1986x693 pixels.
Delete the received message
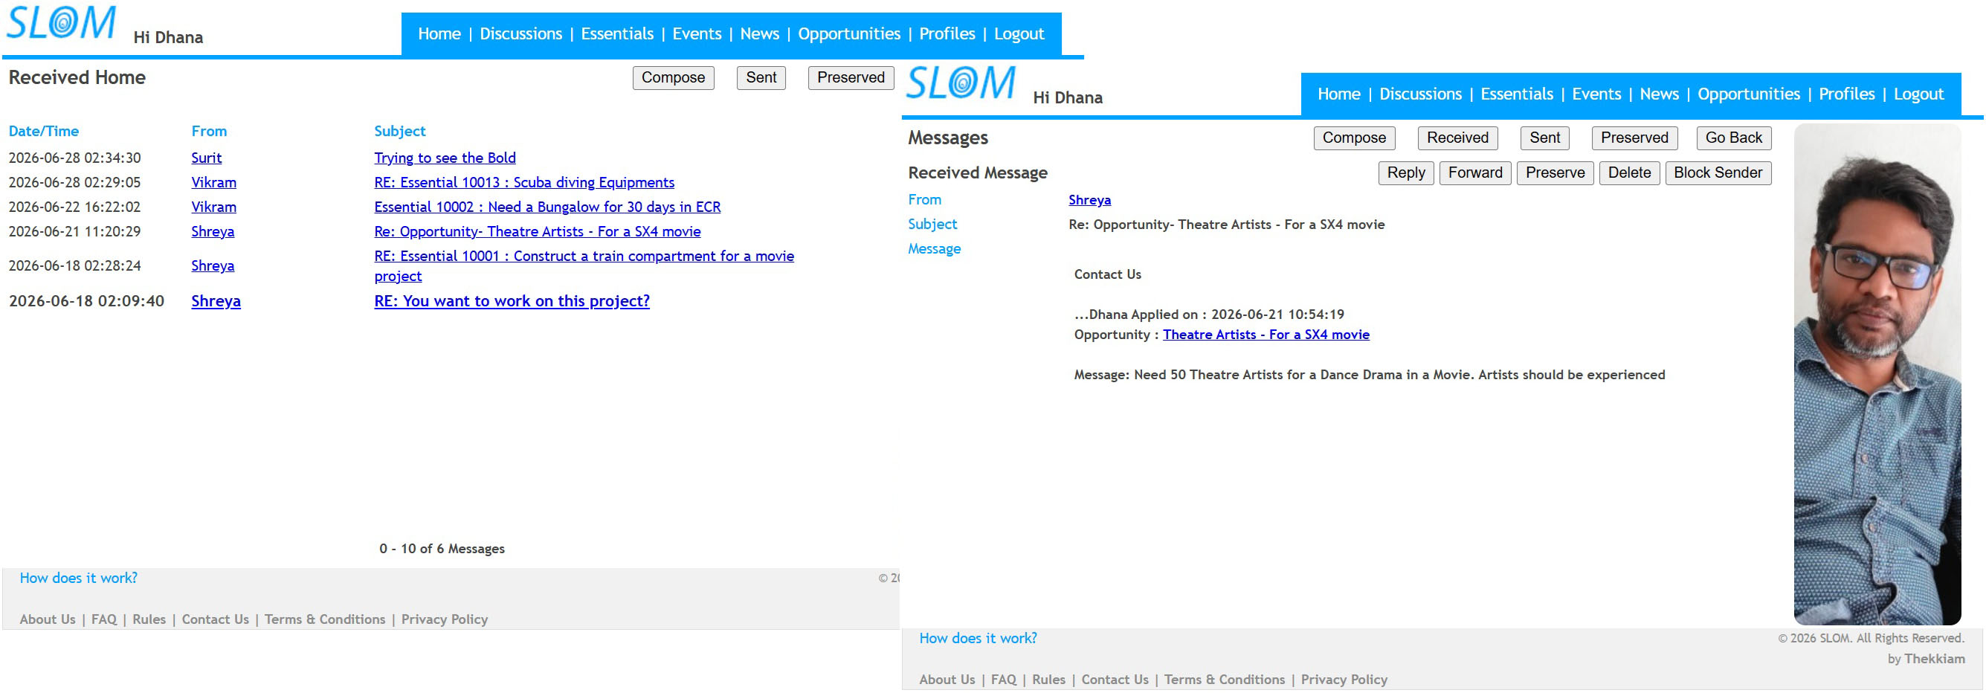pyautogui.click(x=1629, y=173)
